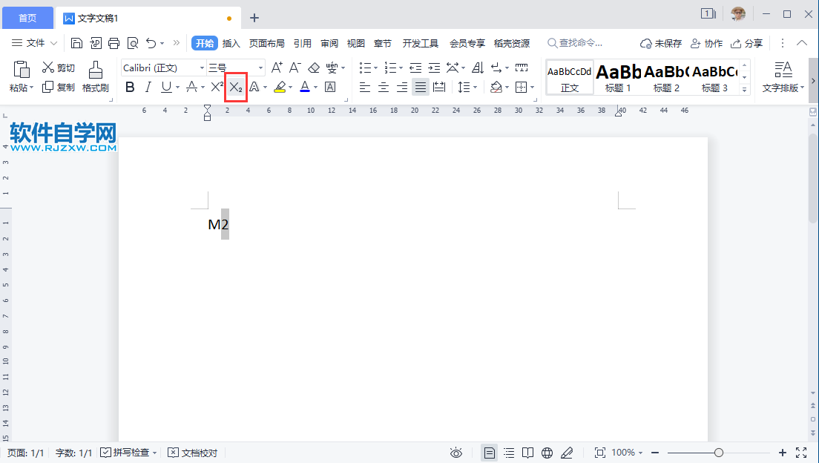Select the clear formatting eraser icon
Viewport: 819px width, 463px height.
[314, 68]
